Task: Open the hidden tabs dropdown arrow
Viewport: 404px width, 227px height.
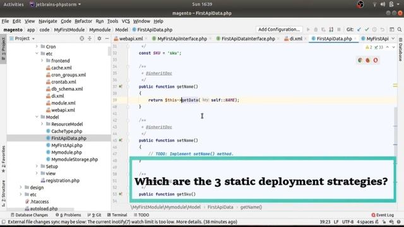Action: coord(393,38)
